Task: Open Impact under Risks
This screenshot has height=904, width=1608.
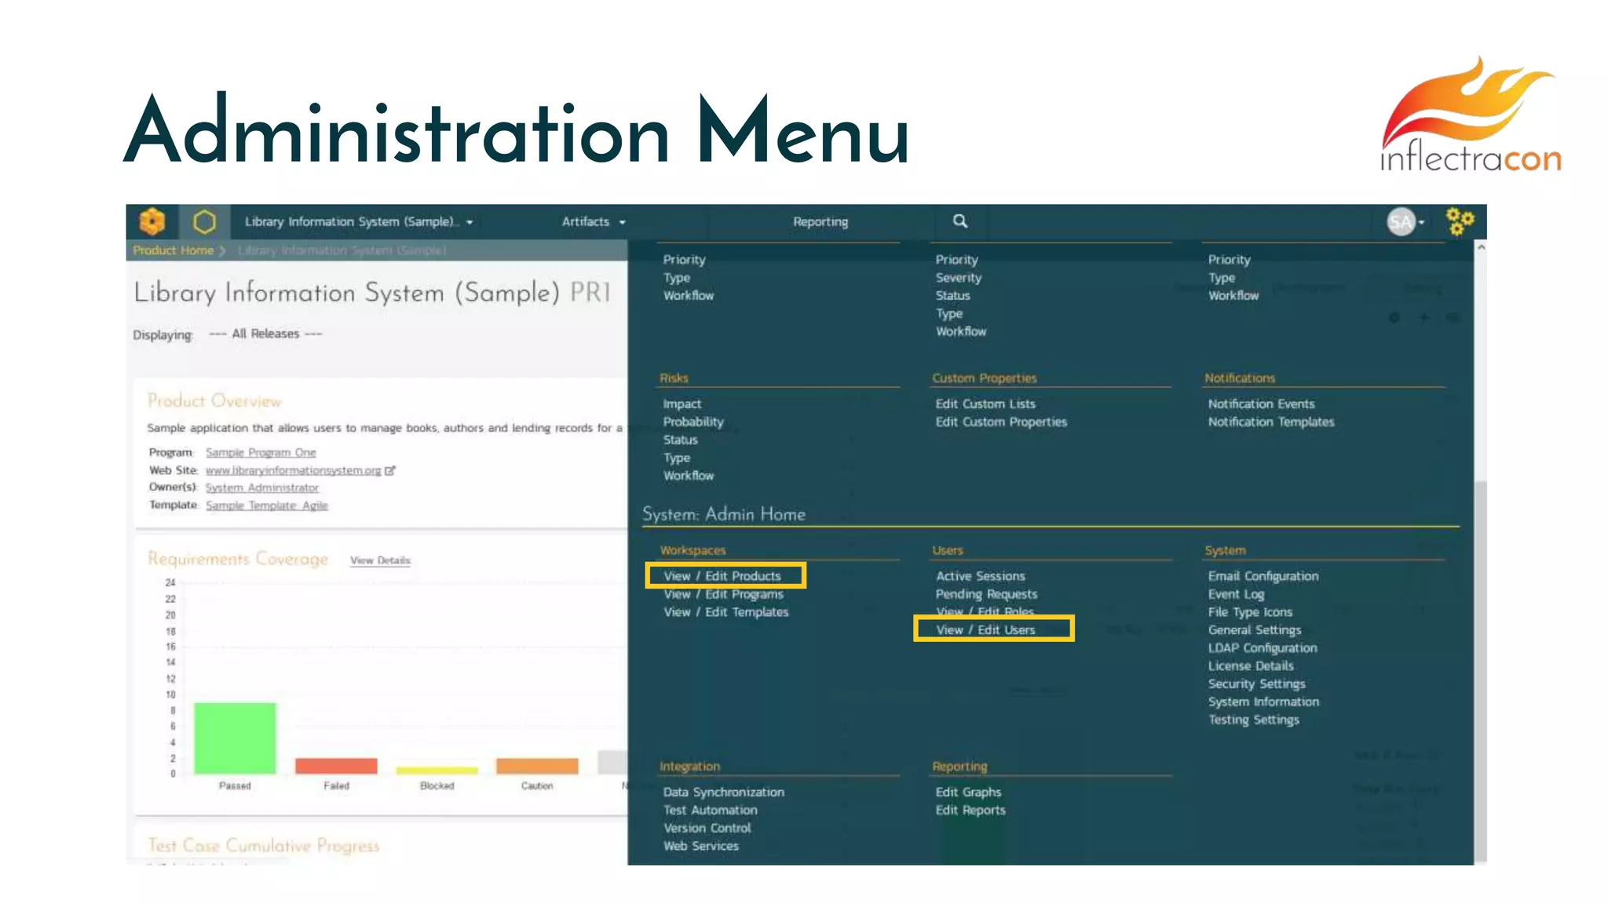Action: (682, 404)
